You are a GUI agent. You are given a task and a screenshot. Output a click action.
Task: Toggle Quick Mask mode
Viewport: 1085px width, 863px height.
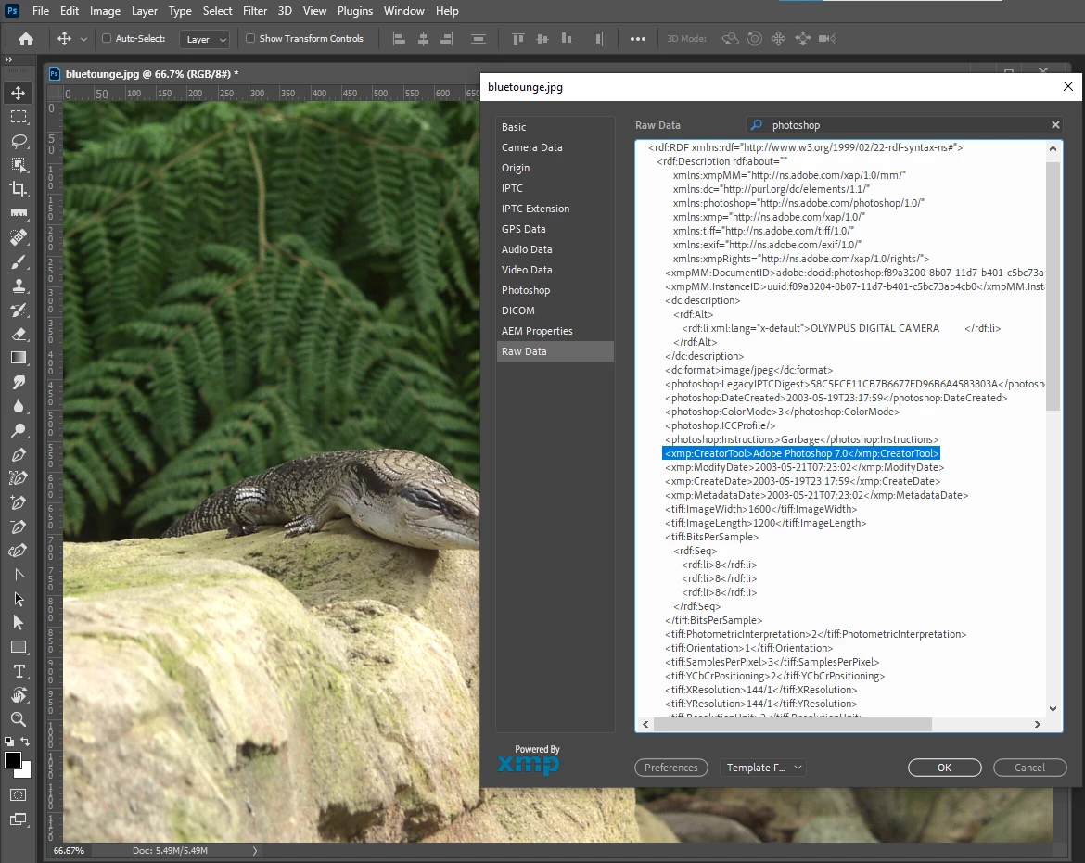19,794
